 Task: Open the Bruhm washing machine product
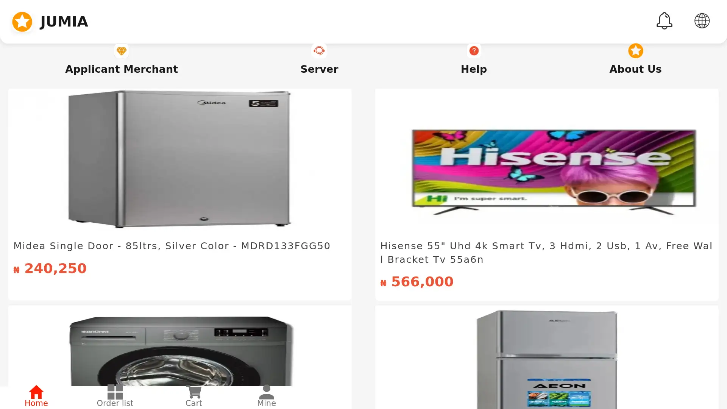pos(181,351)
